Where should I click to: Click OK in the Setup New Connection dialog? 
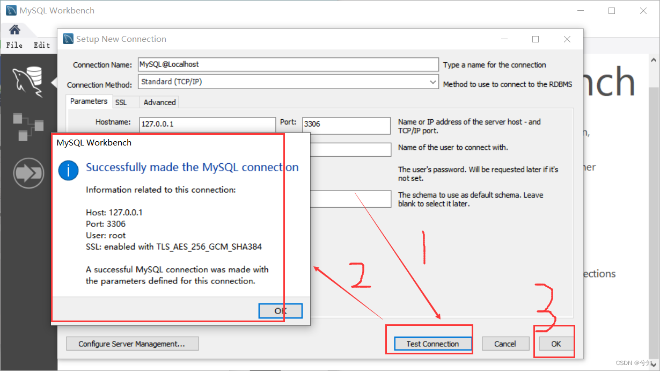pyautogui.click(x=556, y=344)
